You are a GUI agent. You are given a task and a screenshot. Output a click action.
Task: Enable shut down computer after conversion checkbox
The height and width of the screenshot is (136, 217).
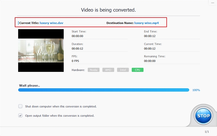20,106
